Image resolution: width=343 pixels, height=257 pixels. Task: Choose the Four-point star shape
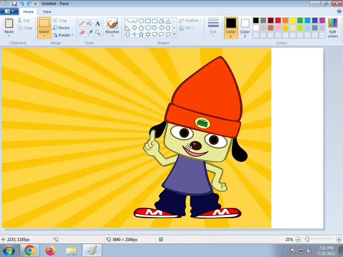(135, 34)
